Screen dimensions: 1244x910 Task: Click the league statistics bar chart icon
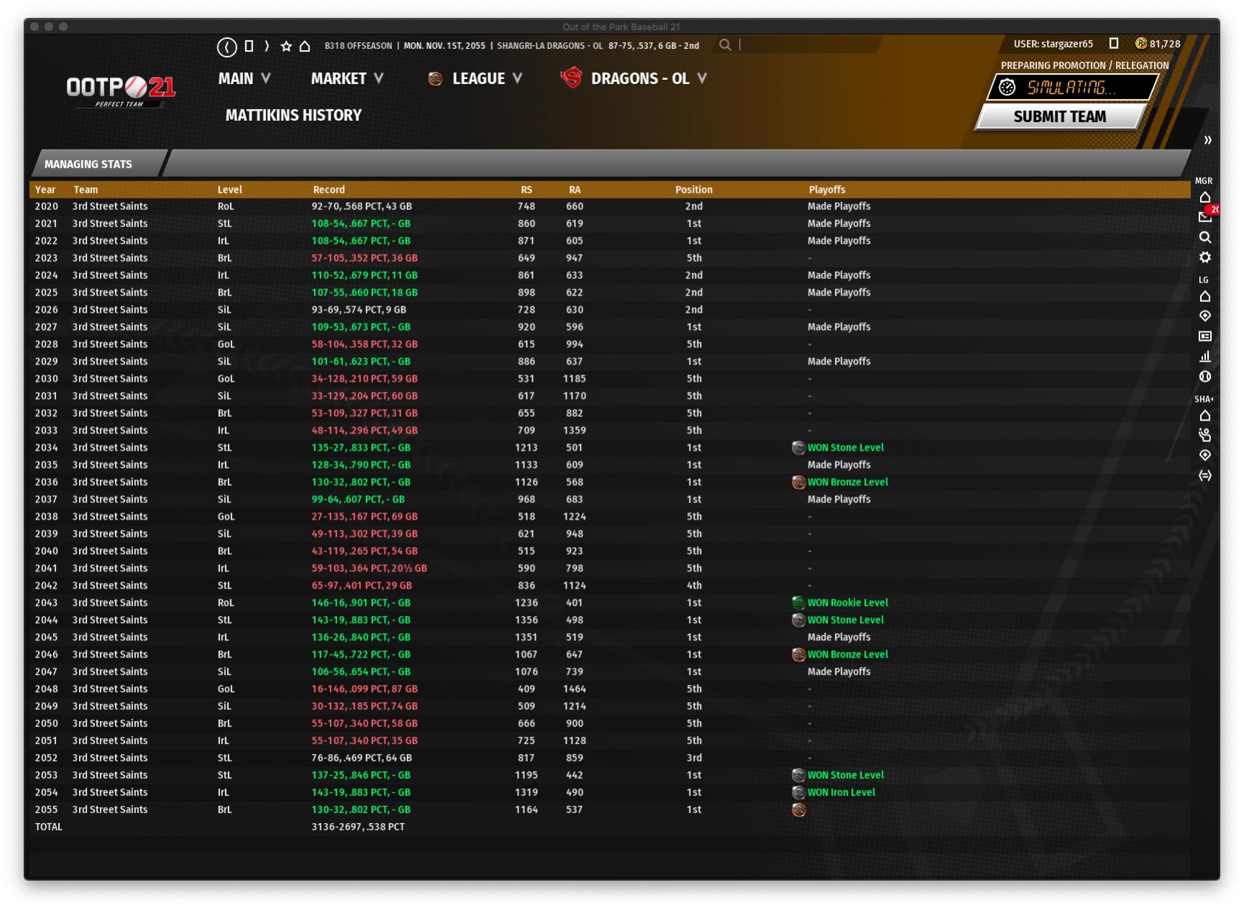pyautogui.click(x=1205, y=357)
